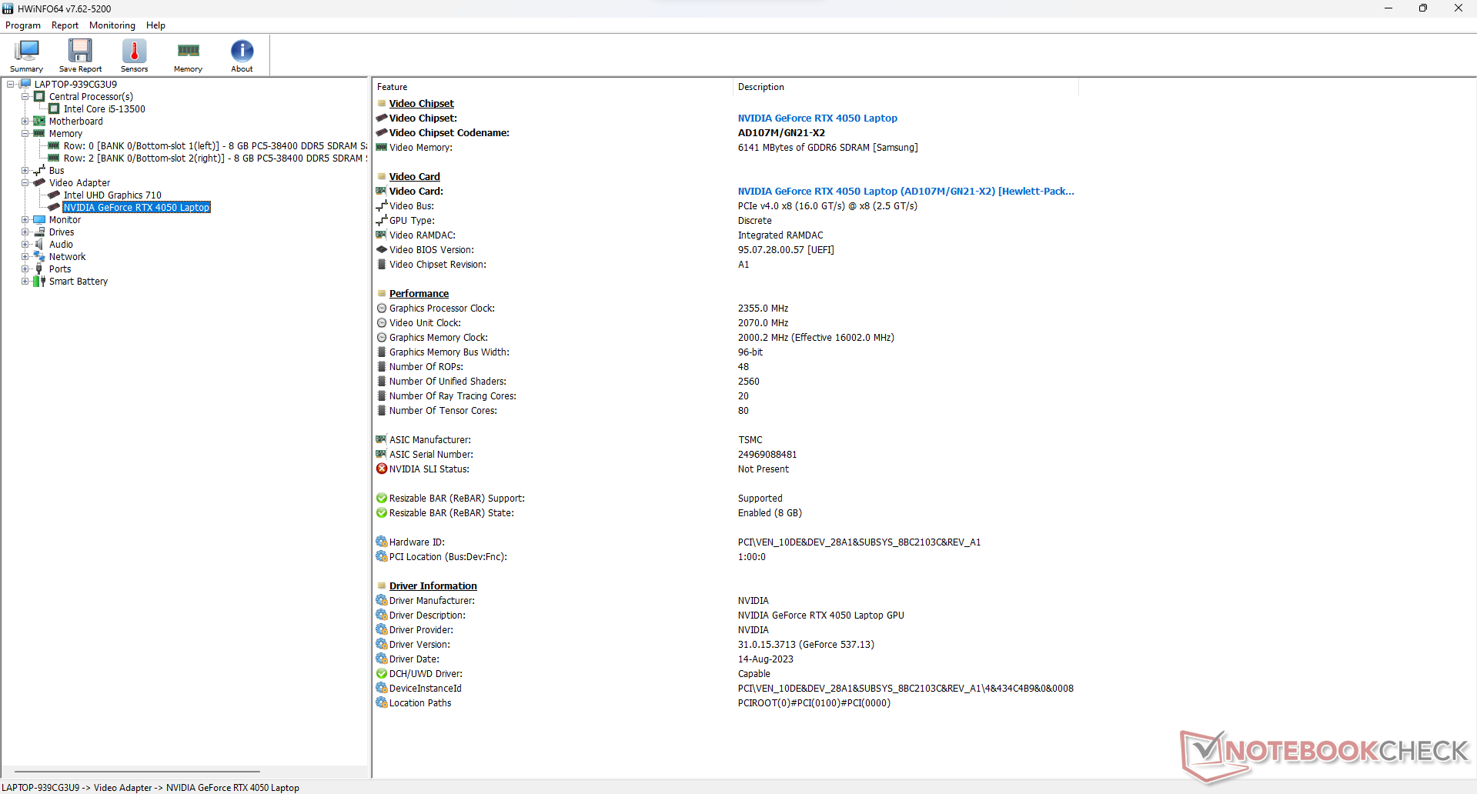Collapse the LAPTOP-939CG3U9 root node
The width and height of the screenshot is (1477, 794).
pos(11,85)
